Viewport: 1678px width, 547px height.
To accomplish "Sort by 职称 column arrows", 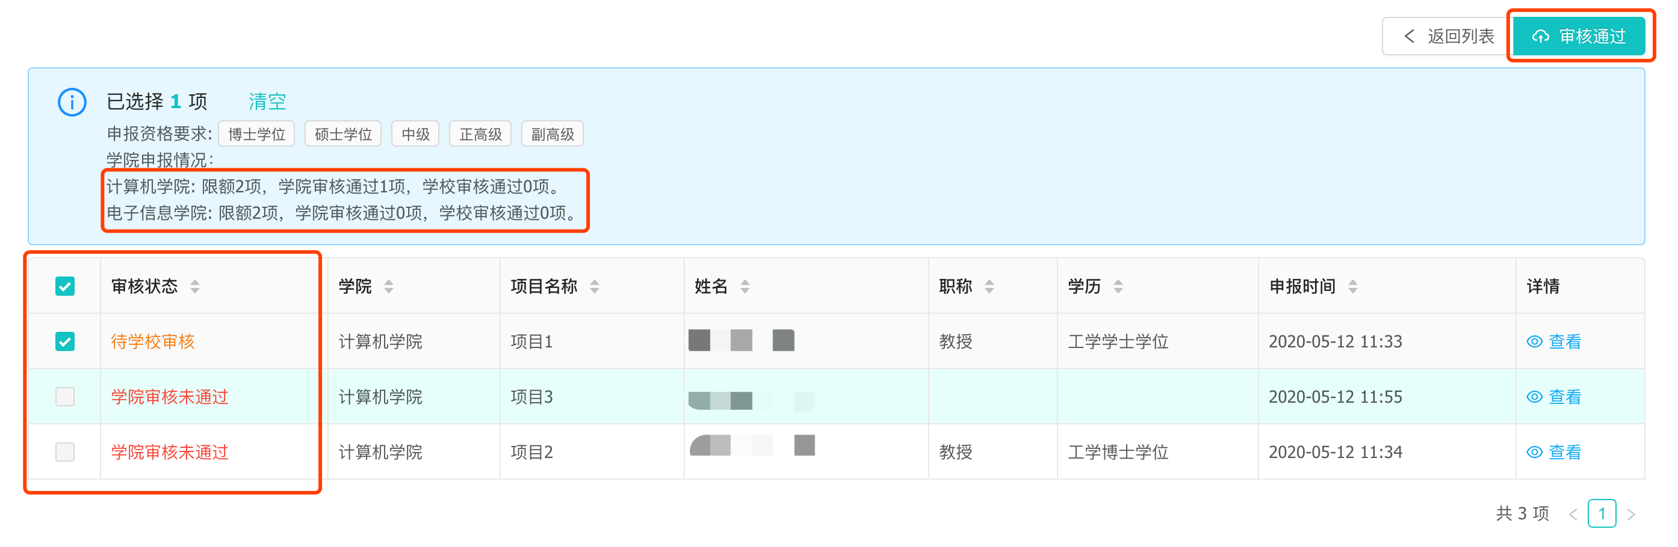I will click(x=989, y=286).
